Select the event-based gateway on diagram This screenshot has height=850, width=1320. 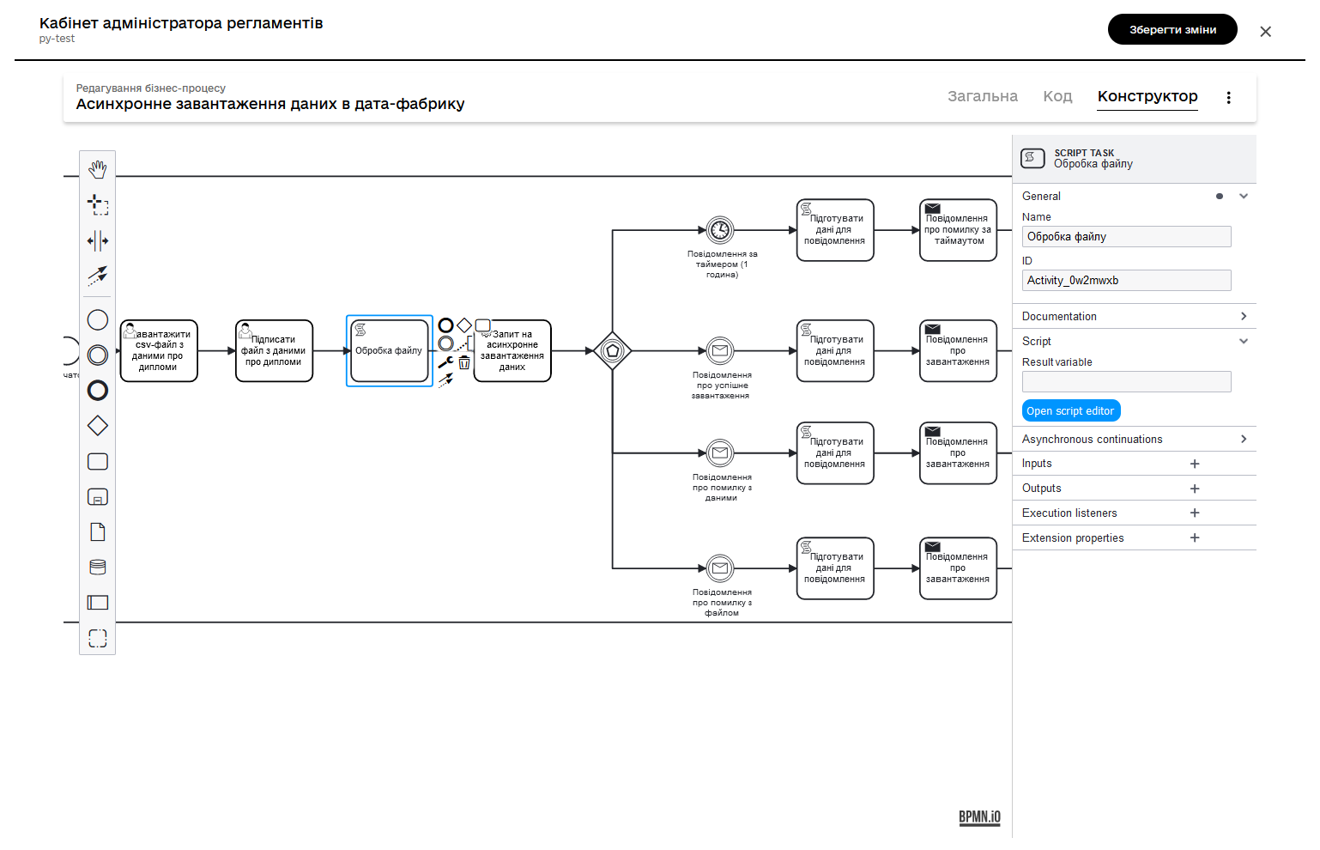click(613, 351)
